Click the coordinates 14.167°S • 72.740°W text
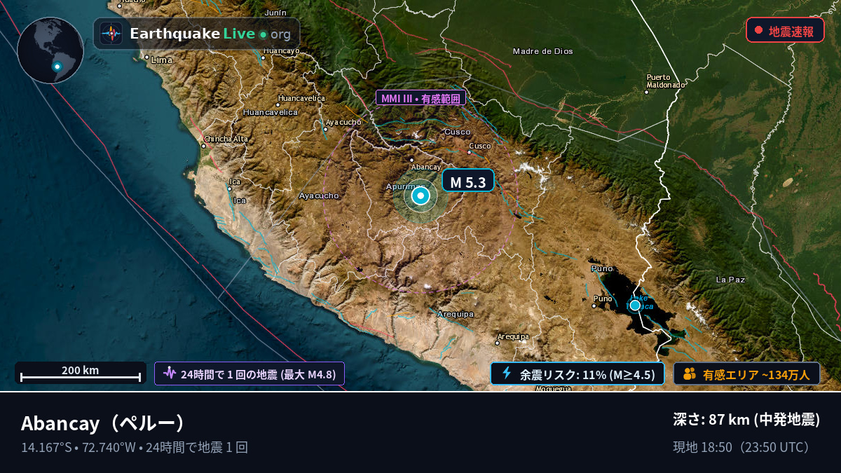The image size is (841, 473). [x=78, y=447]
